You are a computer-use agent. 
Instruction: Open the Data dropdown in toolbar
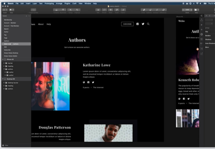tap(11, 10)
